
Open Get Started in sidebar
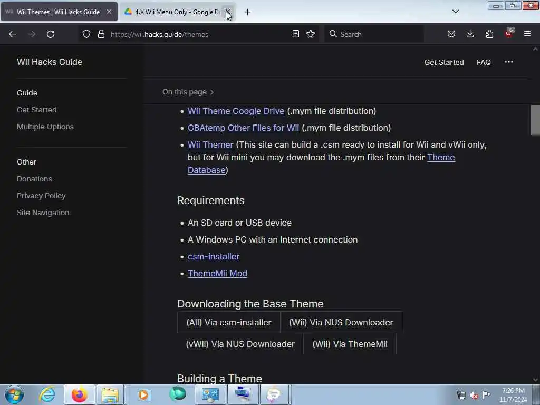[x=37, y=110]
